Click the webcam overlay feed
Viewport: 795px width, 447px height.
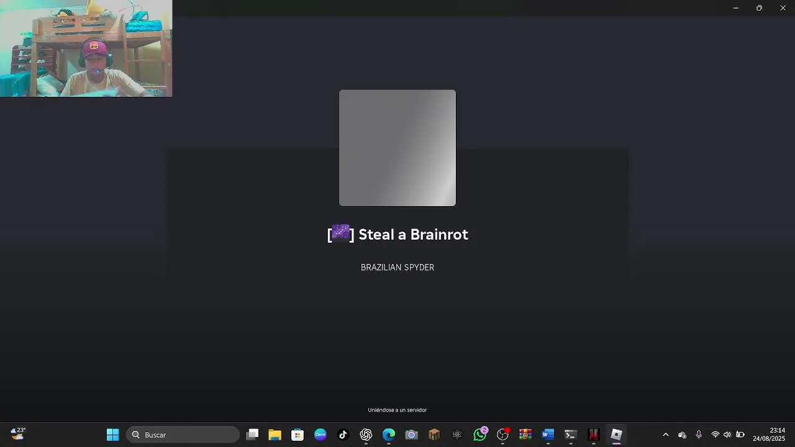tap(86, 48)
